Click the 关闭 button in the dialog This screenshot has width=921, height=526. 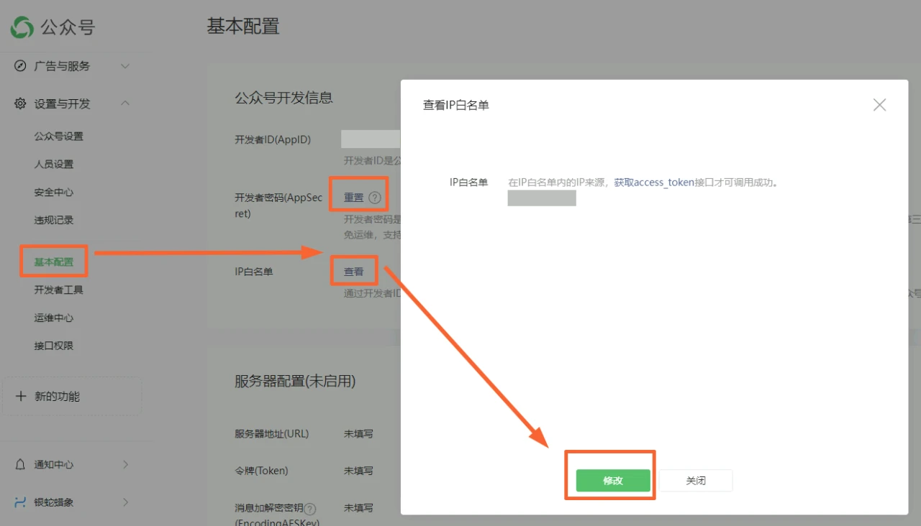695,480
